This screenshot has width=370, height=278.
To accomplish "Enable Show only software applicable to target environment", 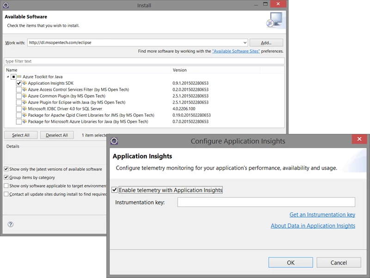I will point(6,186).
